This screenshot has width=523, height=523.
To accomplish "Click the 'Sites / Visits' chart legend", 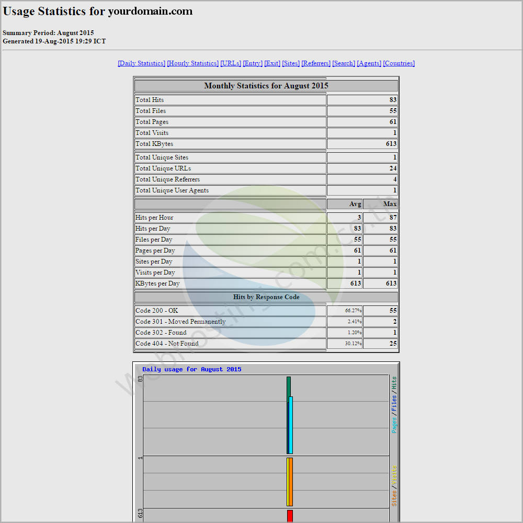I will pos(394,486).
